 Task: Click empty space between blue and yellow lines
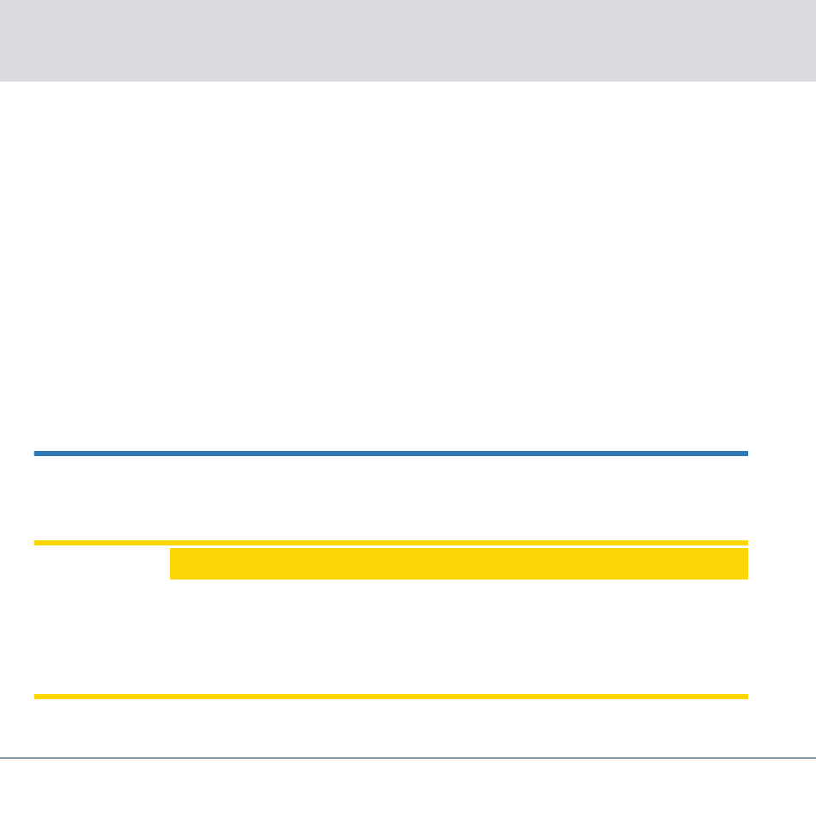[391, 498]
